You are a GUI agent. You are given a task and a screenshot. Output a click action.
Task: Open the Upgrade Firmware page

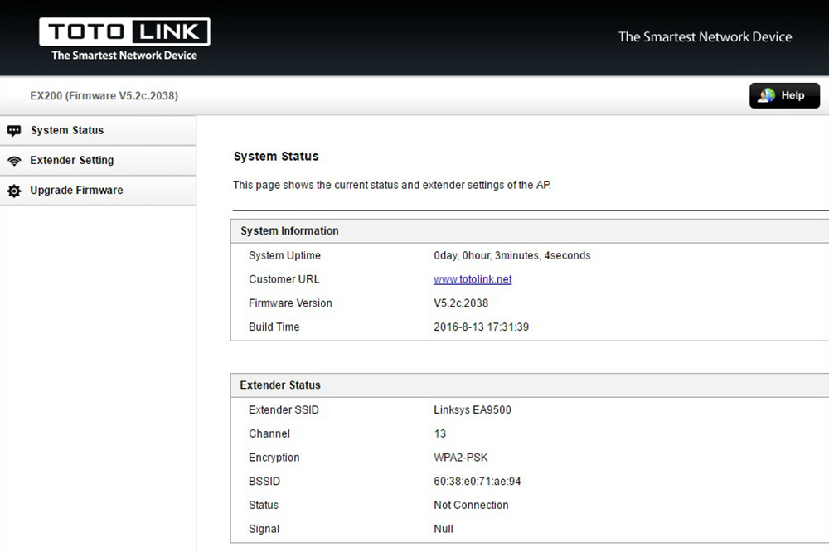(x=76, y=190)
